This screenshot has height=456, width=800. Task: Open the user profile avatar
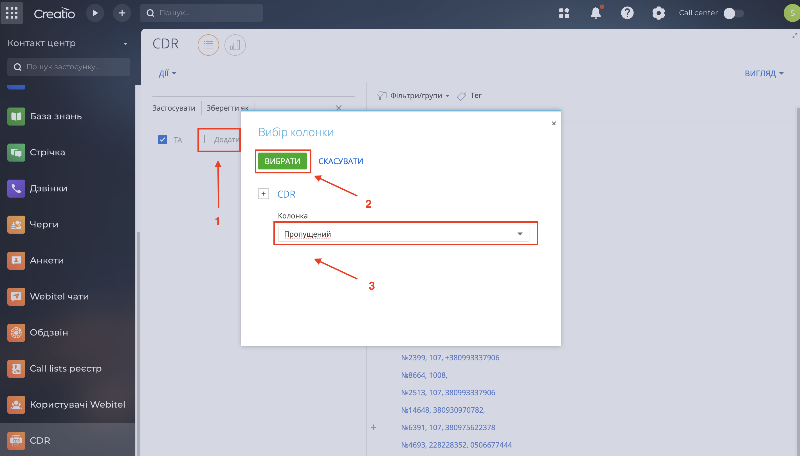point(792,13)
